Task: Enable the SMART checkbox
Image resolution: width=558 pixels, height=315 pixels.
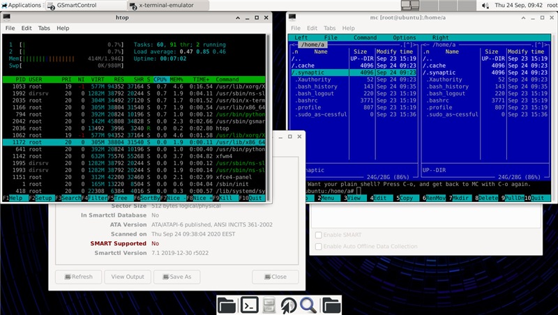Action: pos(319,236)
